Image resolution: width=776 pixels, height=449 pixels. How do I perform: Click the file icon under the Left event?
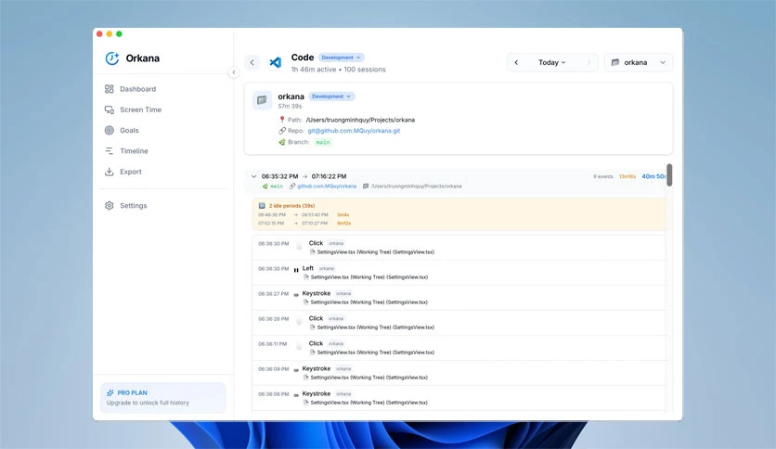coord(306,277)
